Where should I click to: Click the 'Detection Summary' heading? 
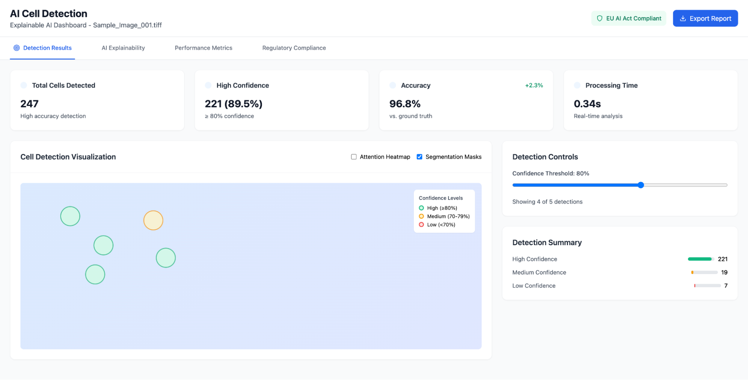click(547, 243)
